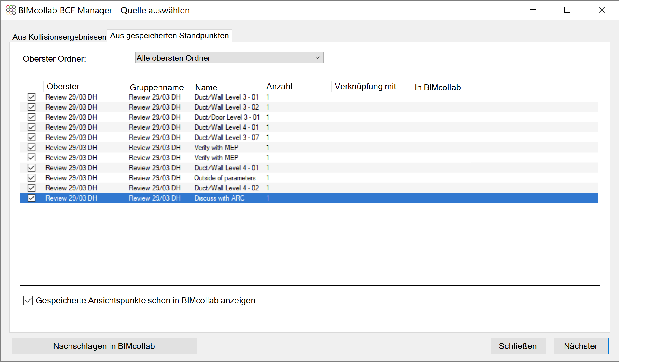656x362 pixels.
Task: Toggle checkbox for Duct/Door Level 3 - 01
Action: (31, 117)
